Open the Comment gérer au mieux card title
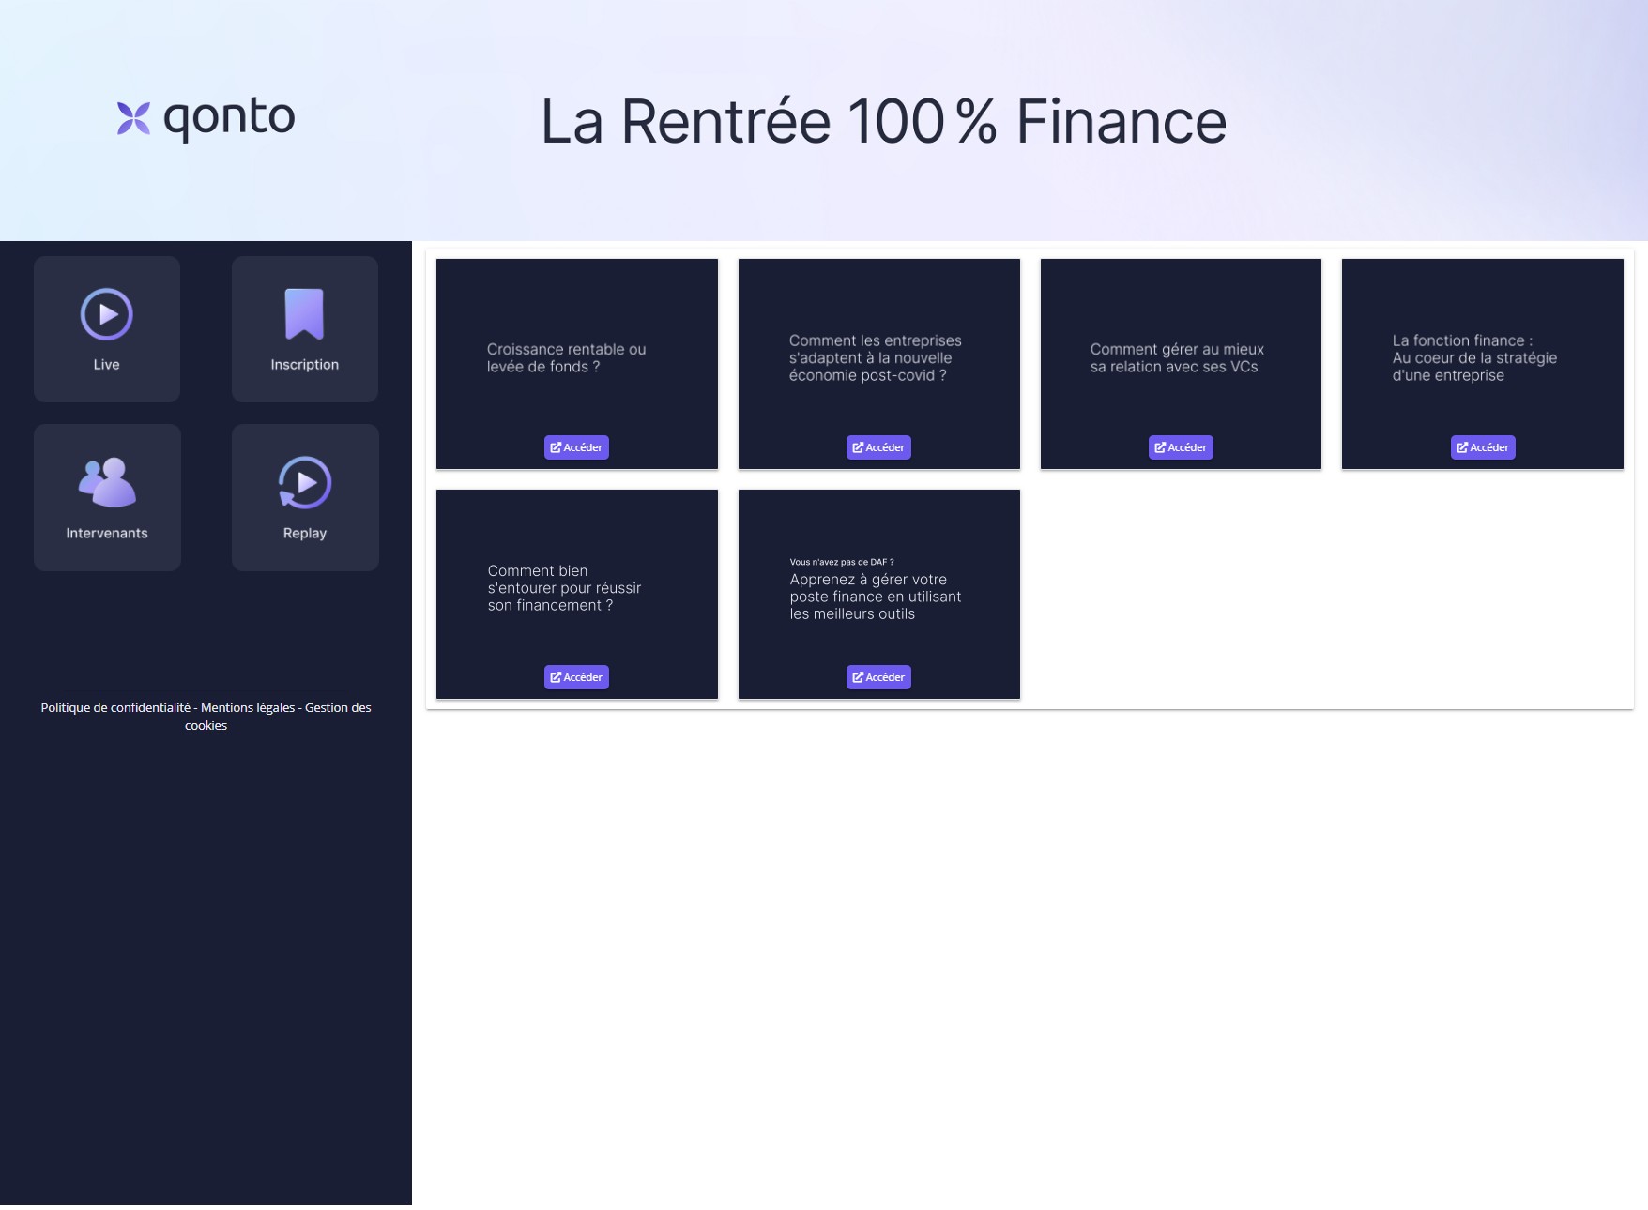The image size is (1648, 1210). pyautogui.click(x=1177, y=357)
